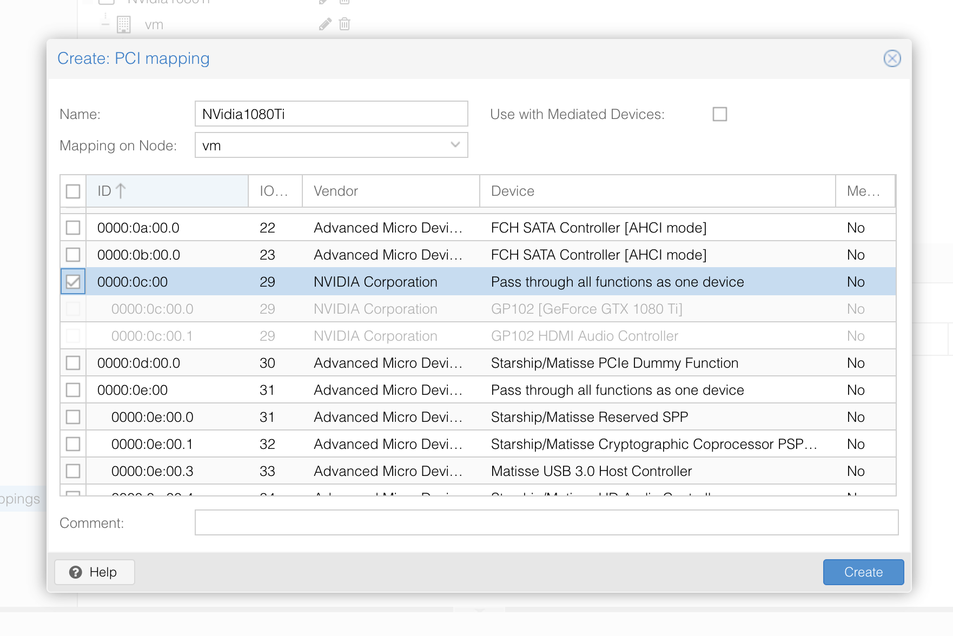Click the Comment input field
This screenshot has width=953, height=636.
[546, 522]
